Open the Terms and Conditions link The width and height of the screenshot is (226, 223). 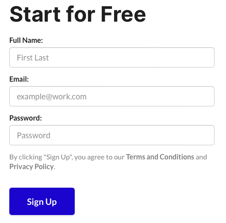click(x=160, y=157)
